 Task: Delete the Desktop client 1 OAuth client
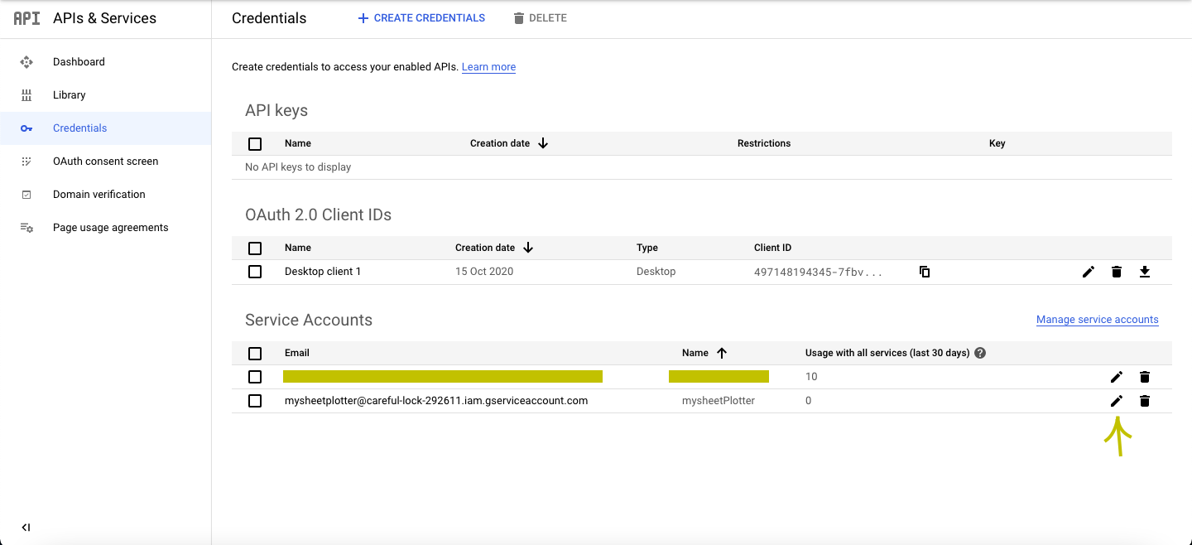coord(1117,272)
